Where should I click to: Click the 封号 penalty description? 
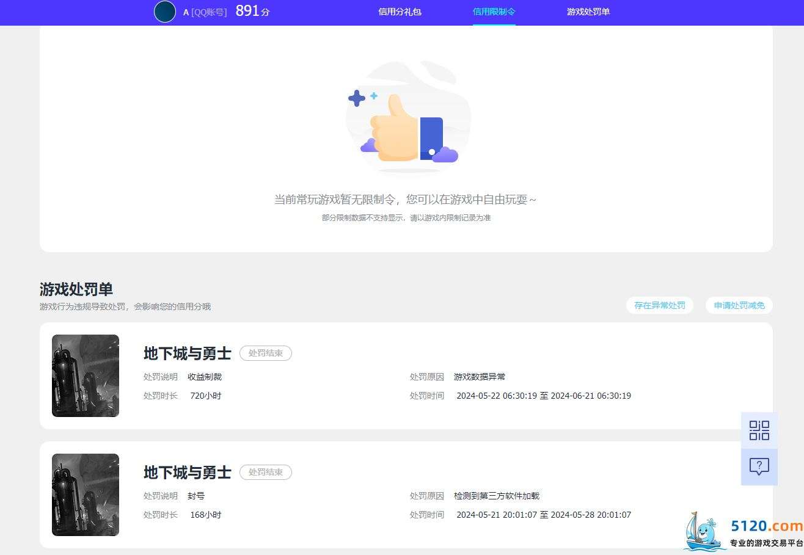coord(196,496)
